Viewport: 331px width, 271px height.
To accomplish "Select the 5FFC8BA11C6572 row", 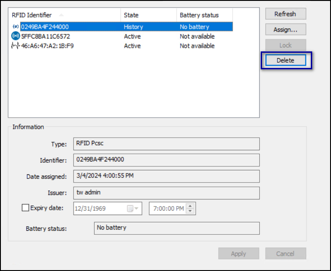I will (122, 36).
